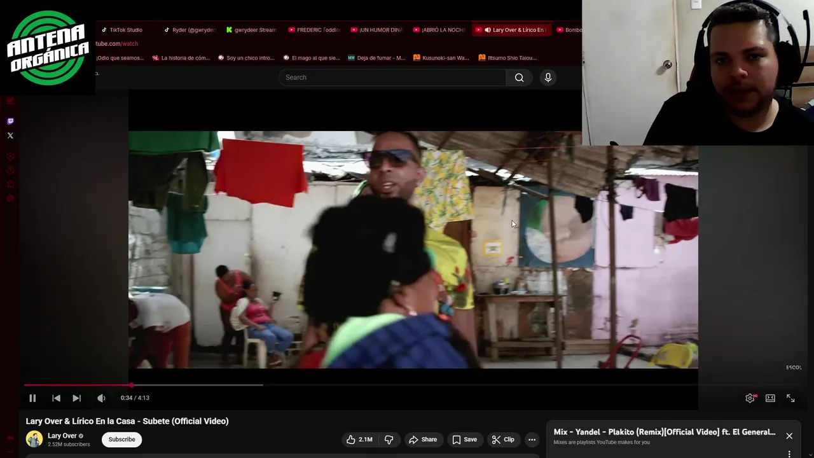Click the Twitch icon in browser sidebar

pos(10,121)
